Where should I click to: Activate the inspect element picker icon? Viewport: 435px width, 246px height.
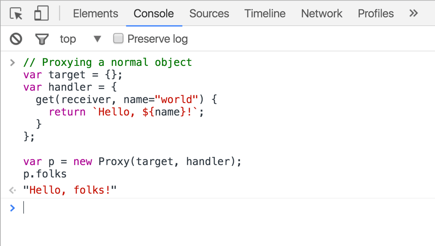[x=16, y=13]
